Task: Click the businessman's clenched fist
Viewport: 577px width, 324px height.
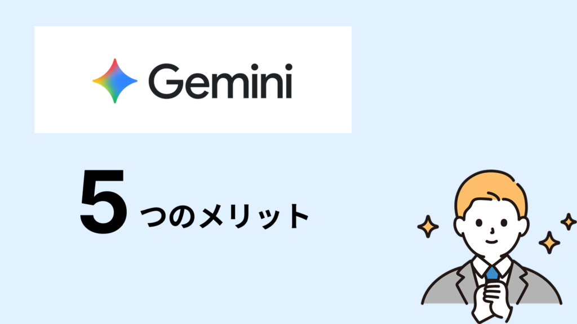Action: (x=492, y=295)
